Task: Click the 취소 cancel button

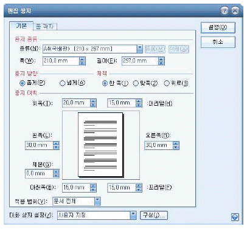Action: (218, 42)
